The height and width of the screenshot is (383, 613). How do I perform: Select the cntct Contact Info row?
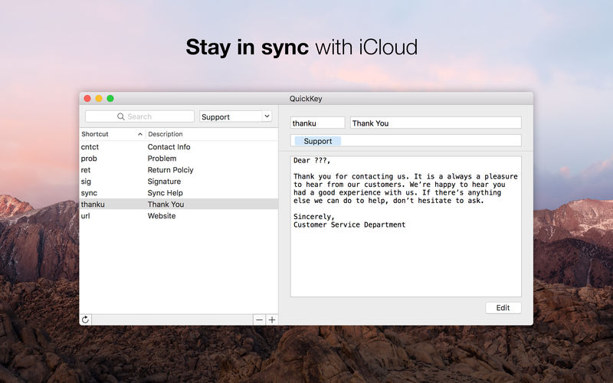tap(179, 147)
